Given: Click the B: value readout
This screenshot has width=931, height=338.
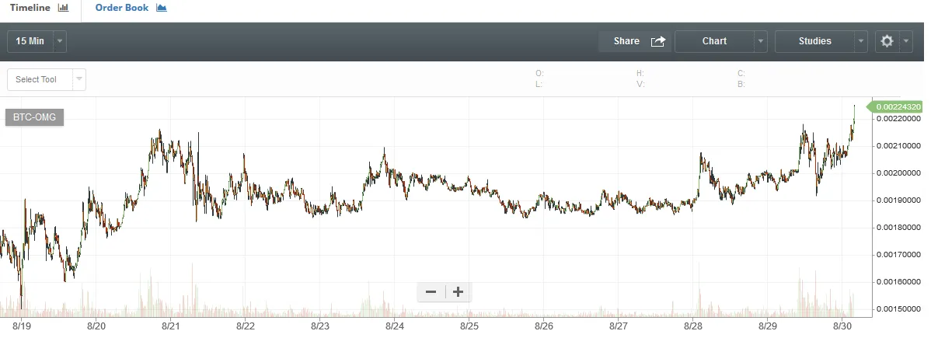Looking at the screenshot, I should [x=741, y=85].
